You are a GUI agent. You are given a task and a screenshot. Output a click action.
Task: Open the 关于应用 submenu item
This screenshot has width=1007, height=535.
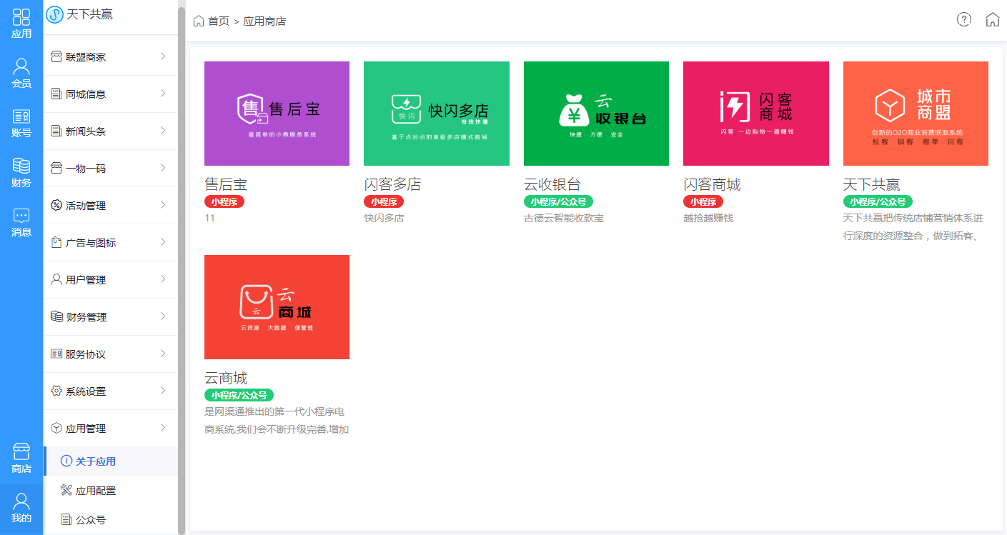pos(96,461)
